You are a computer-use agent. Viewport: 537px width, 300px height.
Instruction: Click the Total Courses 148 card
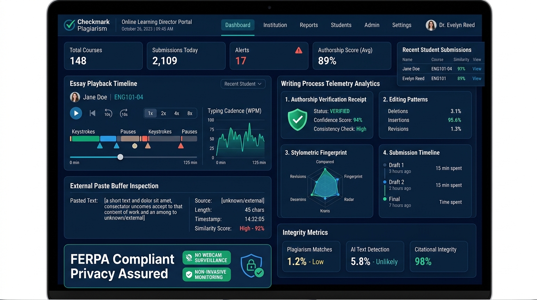click(x=103, y=56)
